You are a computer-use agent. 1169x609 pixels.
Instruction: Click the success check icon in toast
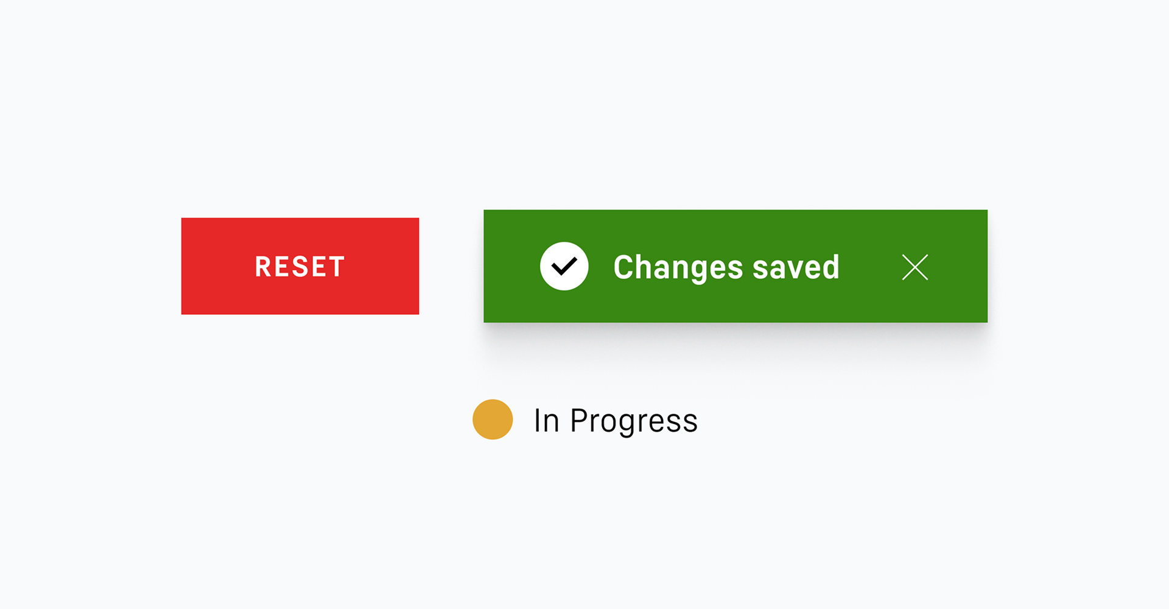pos(564,266)
